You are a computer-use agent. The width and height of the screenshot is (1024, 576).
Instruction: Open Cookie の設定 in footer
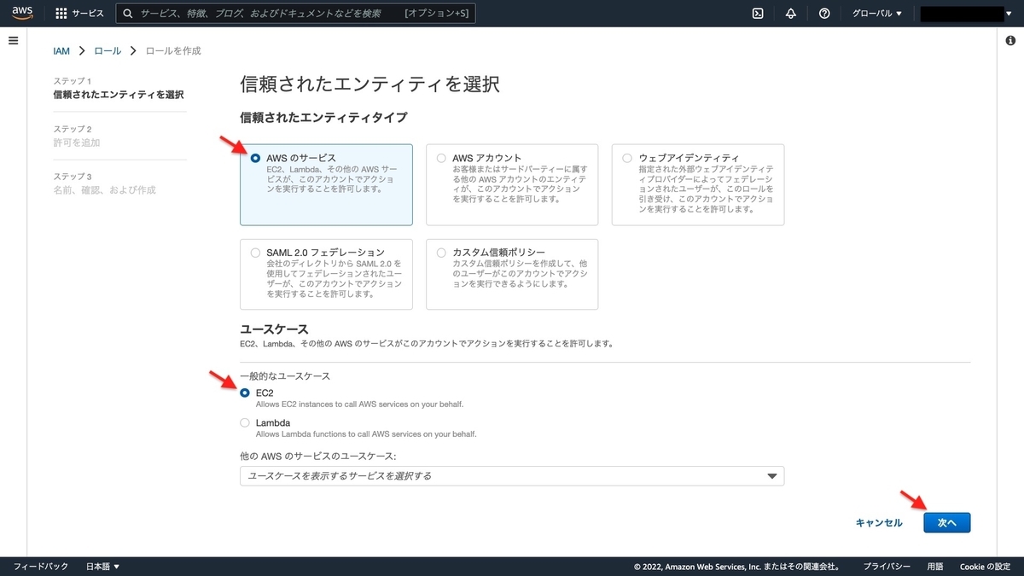pos(985,567)
